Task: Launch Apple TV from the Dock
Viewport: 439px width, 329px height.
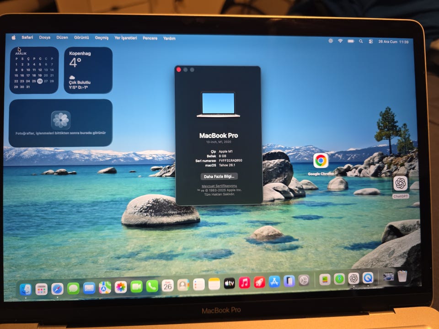Action: click(229, 283)
